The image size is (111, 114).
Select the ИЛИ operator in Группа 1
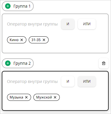(x=87, y=24)
